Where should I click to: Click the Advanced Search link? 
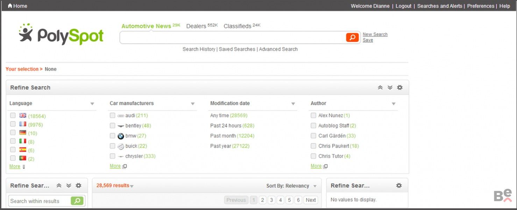click(x=278, y=49)
